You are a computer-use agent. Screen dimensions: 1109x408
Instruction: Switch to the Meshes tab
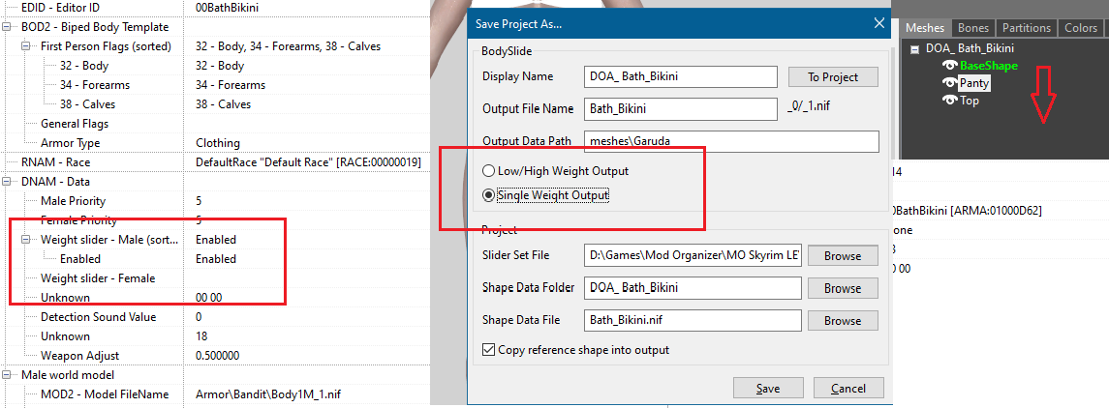tap(924, 27)
